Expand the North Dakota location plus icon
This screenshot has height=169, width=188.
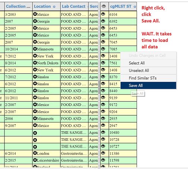pyautogui.click(x=35, y=63)
